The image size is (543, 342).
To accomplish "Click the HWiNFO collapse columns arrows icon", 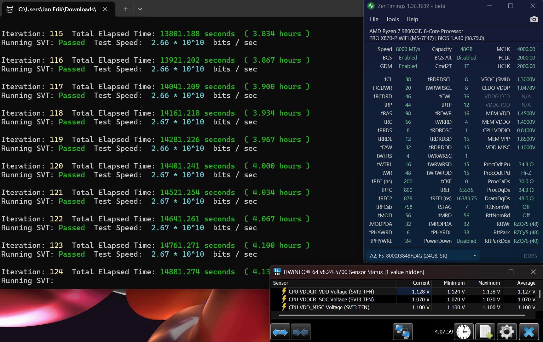I will [x=301, y=332].
